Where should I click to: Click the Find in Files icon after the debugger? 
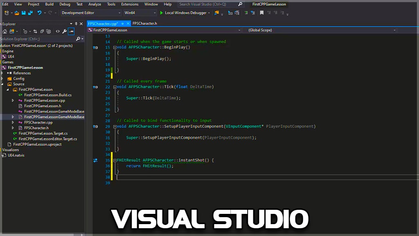[217, 13]
